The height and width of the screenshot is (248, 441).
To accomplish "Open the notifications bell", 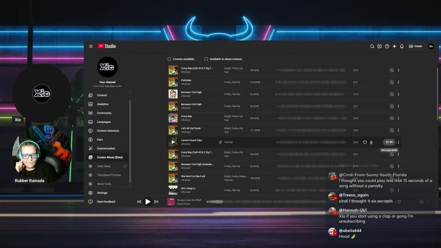I will coord(402,46).
